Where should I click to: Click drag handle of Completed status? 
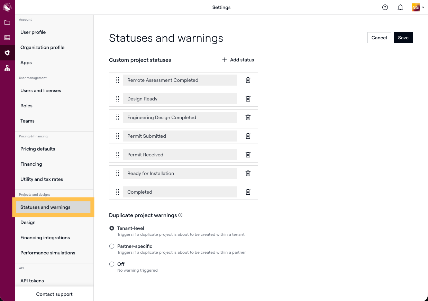point(118,192)
